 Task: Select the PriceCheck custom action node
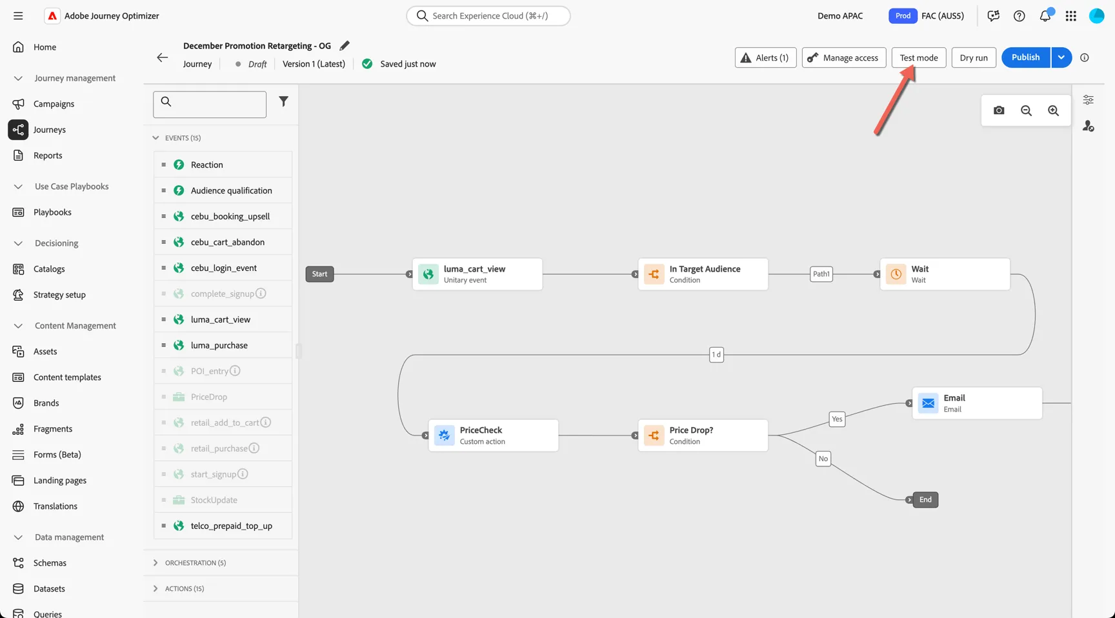(x=494, y=435)
